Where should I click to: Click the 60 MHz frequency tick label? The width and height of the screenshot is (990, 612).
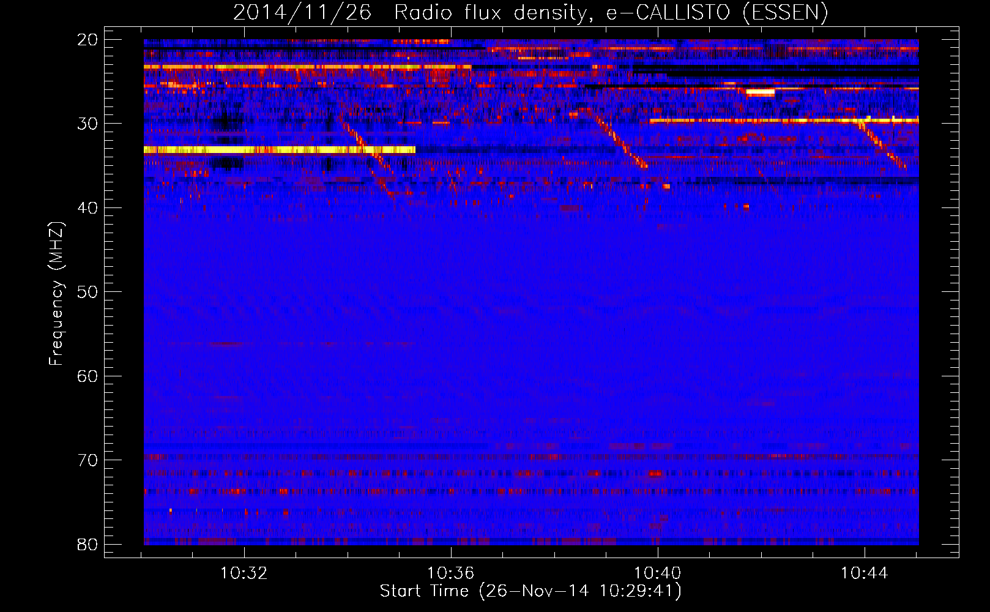coord(87,376)
